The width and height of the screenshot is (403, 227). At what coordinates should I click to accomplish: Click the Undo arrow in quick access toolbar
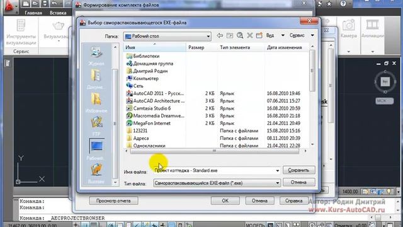point(54,4)
